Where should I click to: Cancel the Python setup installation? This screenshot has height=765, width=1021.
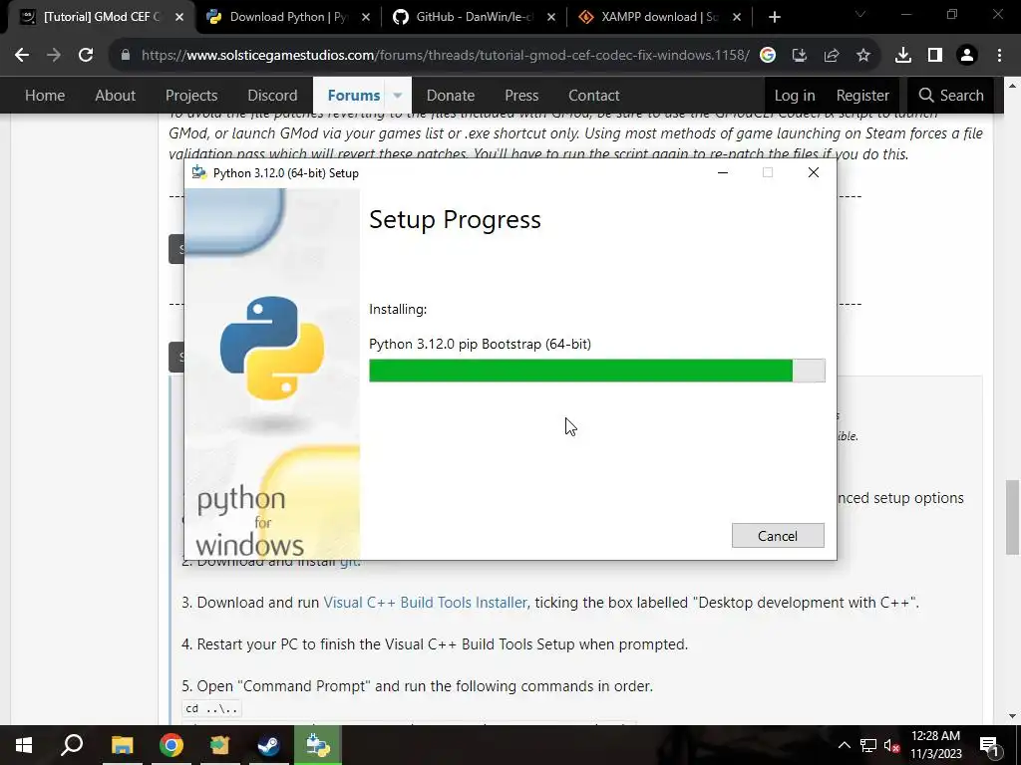click(778, 535)
